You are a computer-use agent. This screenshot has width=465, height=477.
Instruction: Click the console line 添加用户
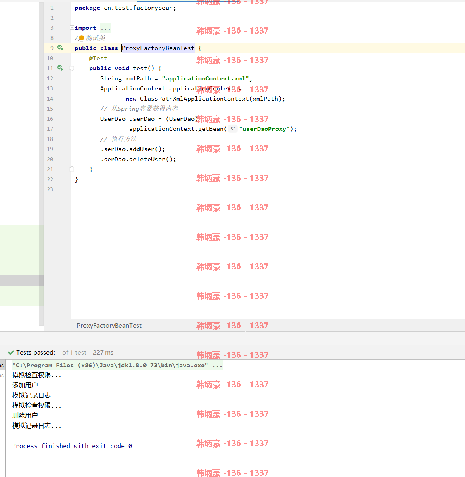[25, 385]
